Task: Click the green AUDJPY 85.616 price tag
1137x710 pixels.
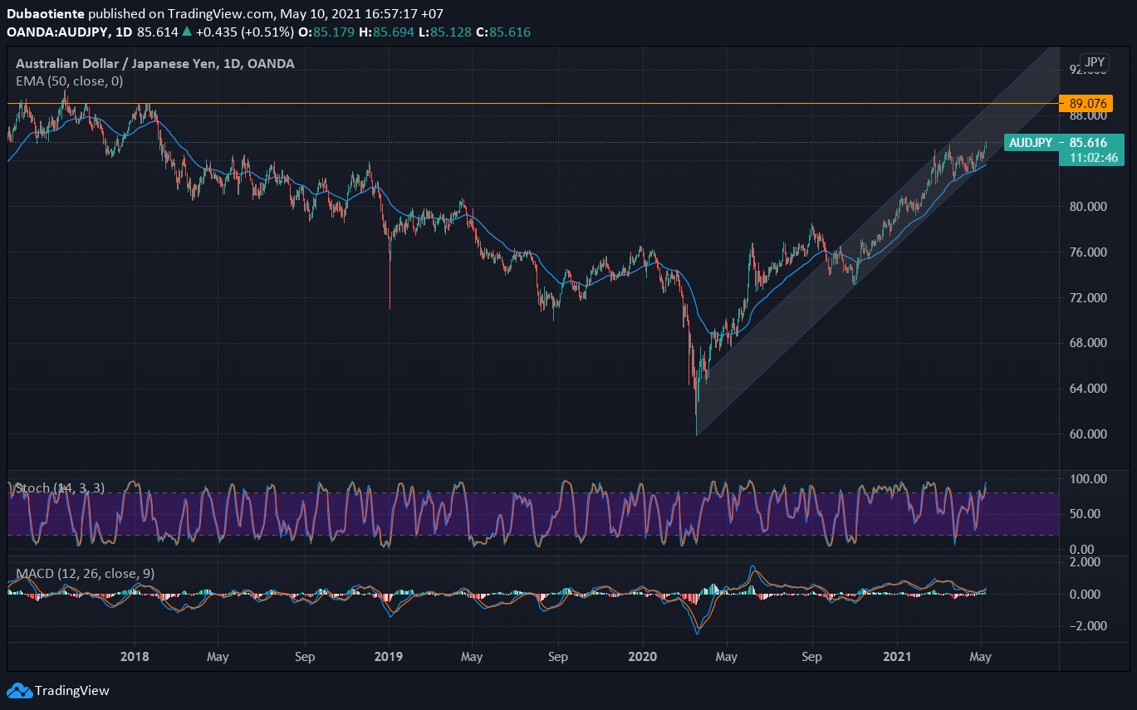Action: click(x=1065, y=142)
